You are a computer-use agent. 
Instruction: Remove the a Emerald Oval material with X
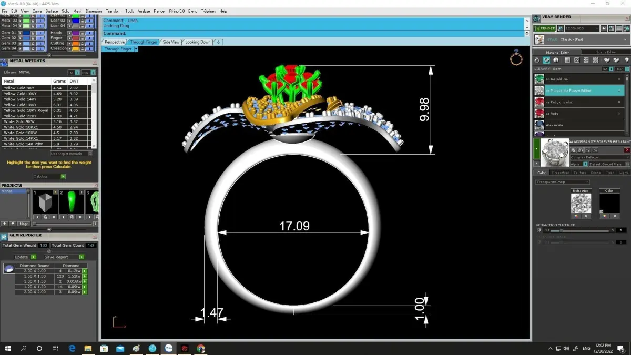[x=619, y=79]
